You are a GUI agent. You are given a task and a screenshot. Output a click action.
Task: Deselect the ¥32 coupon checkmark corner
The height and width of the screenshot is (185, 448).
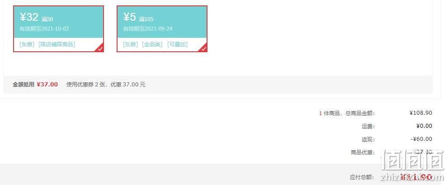100,48
